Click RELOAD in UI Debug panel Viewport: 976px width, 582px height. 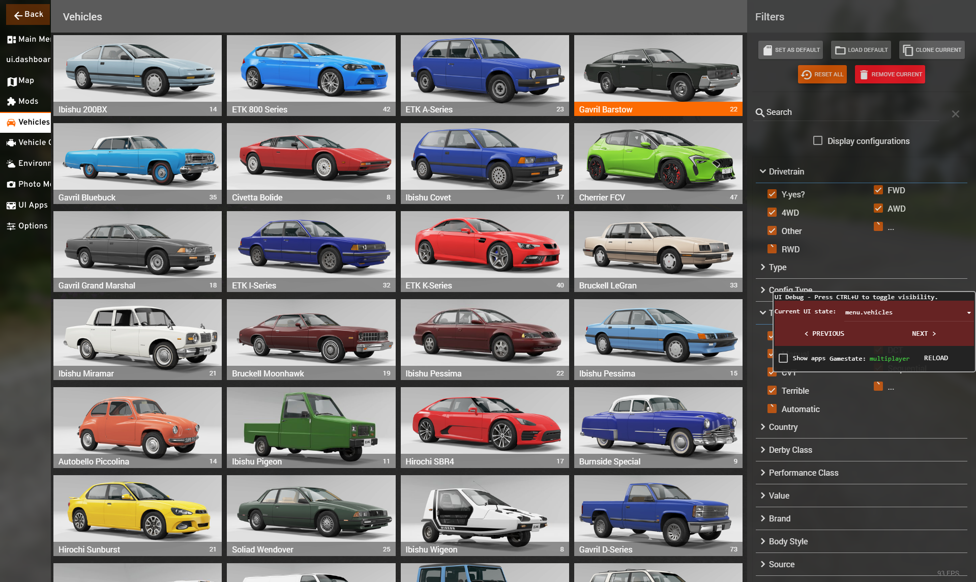pyautogui.click(x=936, y=358)
